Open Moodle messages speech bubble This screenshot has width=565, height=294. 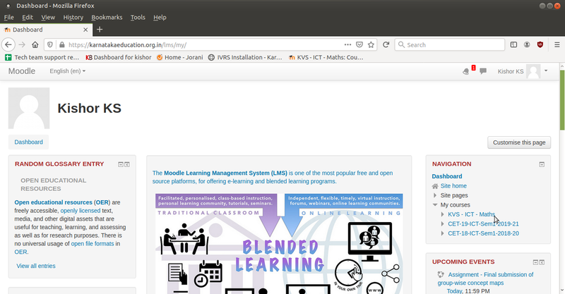pyautogui.click(x=483, y=71)
